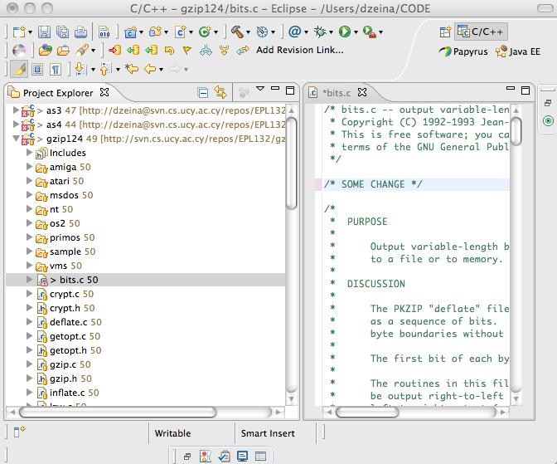Viewport: 557px width, 464px height.
Task: Expand the as4 project node
Action: click(x=16, y=125)
